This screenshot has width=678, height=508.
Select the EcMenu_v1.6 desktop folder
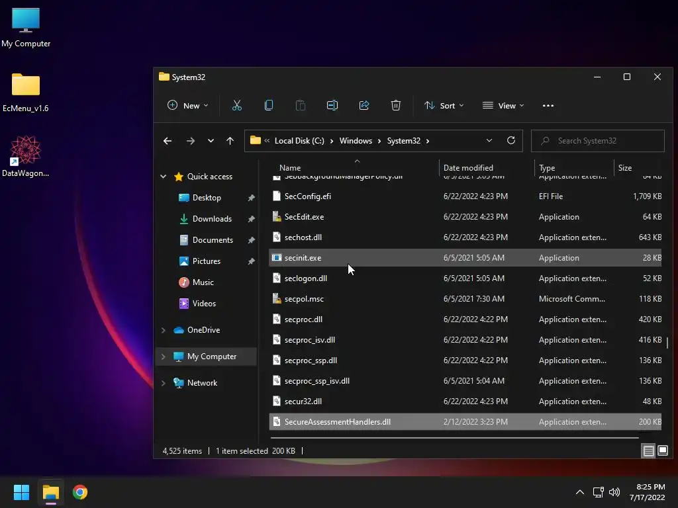point(26,93)
